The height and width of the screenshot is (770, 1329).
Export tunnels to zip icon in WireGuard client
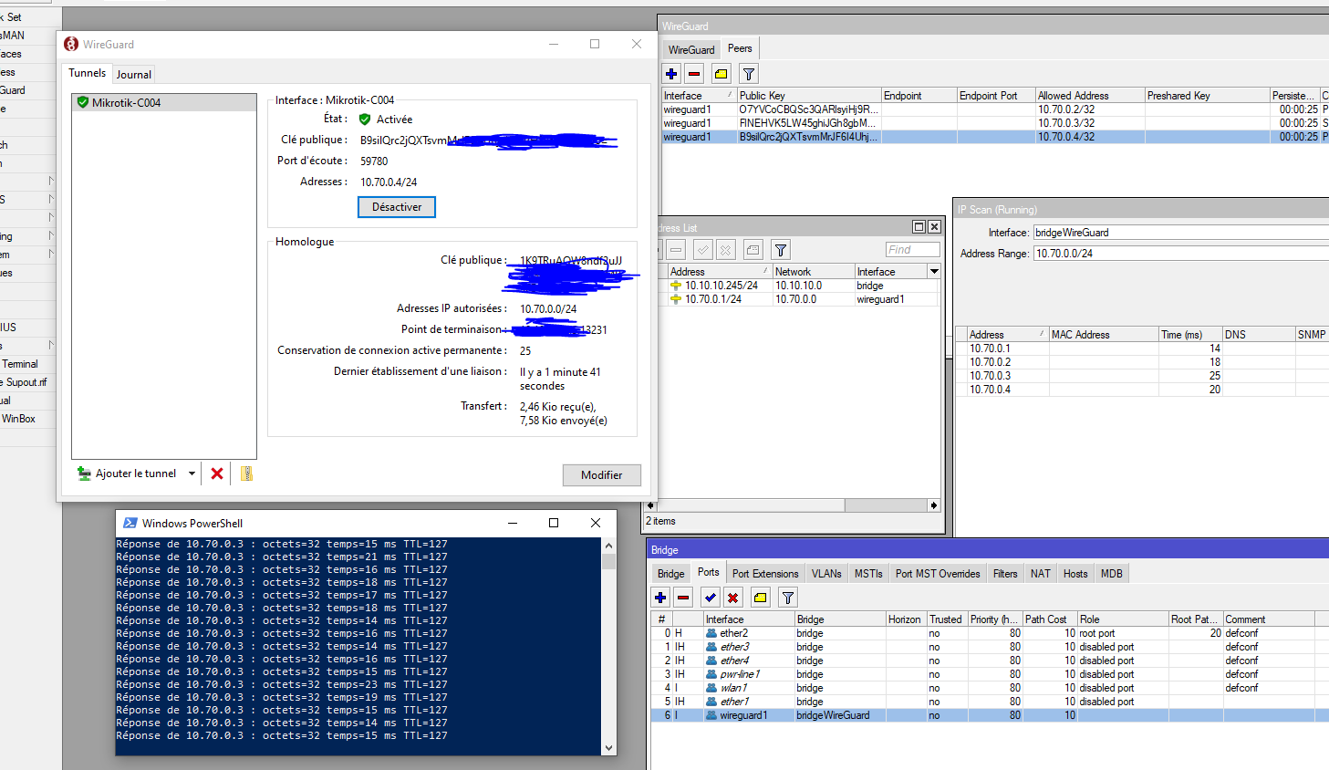pos(246,473)
